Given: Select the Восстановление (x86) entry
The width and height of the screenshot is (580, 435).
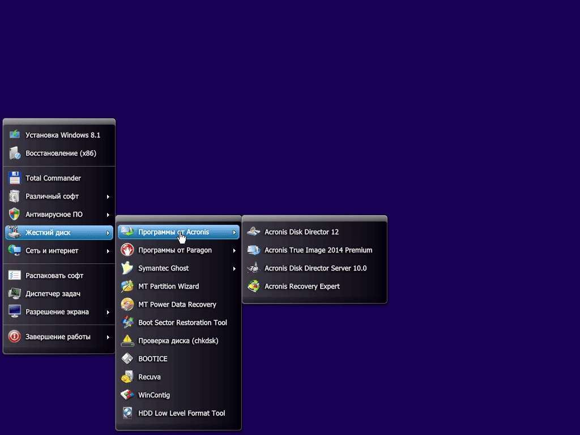Looking at the screenshot, I should tap(59, 153).
